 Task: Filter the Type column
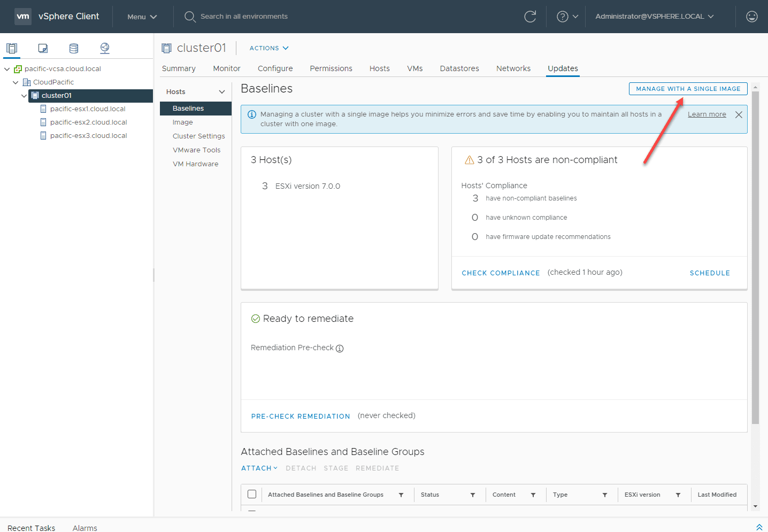pos(605,495)
